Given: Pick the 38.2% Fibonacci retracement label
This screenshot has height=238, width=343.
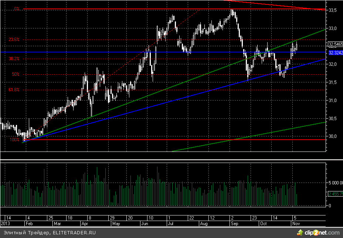Looking at the screenshot, I should tap(14, 59).
